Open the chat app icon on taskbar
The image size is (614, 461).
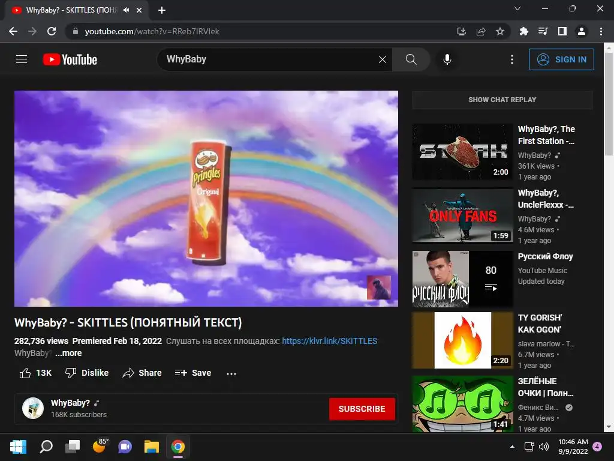(125, 447)
